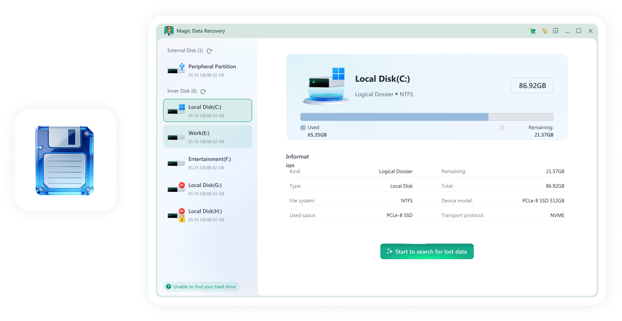Click the Used space value PCLe-8 SSD
Viewport: 622px width, 321px height.
click(x=400, y=215)
